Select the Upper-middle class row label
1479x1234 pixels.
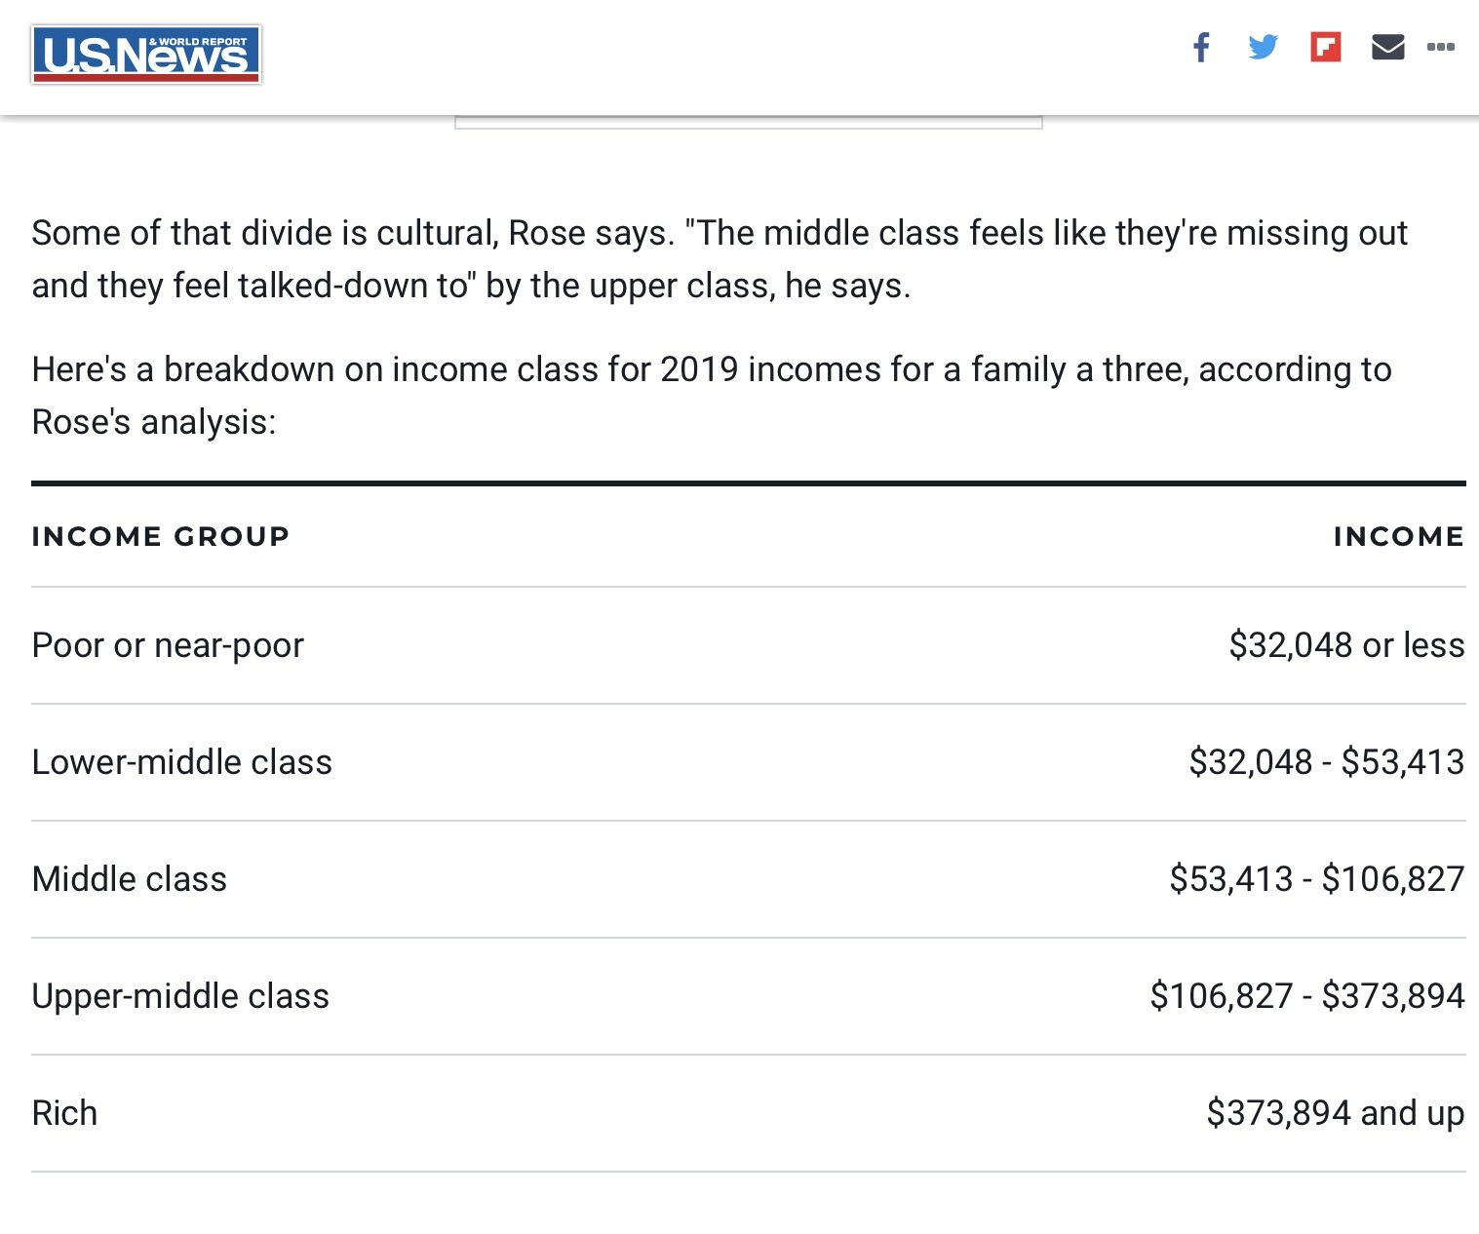[x=180, y=996]
